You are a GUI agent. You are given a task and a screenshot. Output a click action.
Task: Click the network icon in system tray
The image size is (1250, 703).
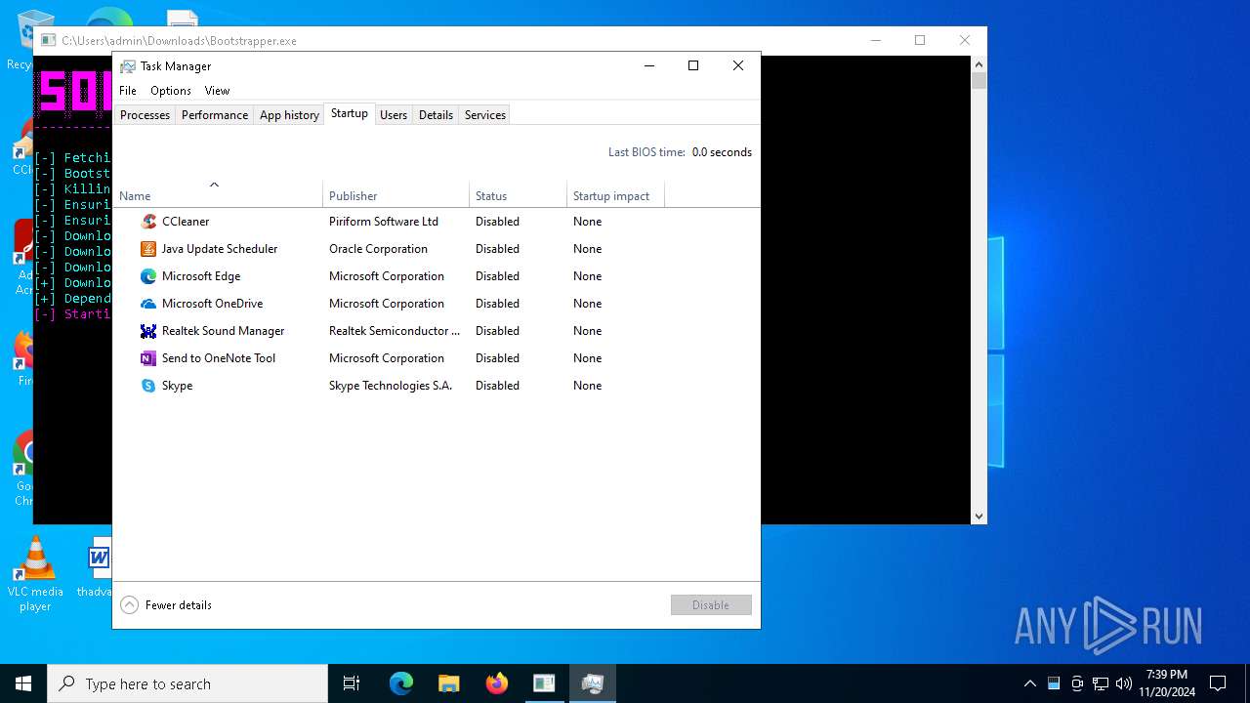point(1101,683)
